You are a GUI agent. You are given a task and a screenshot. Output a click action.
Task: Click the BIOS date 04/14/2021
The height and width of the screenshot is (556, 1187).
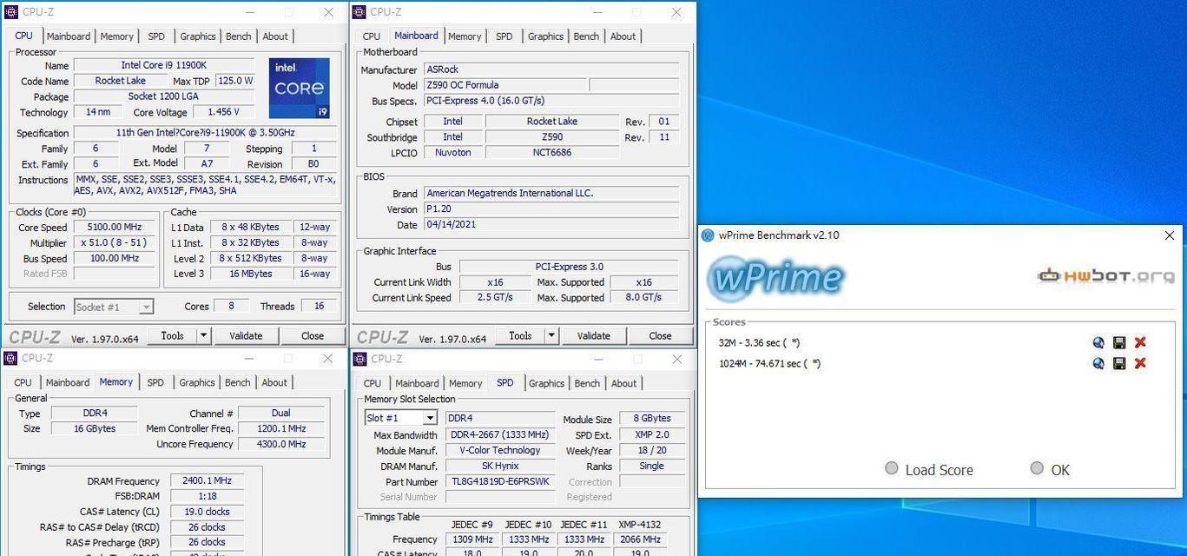[x=551, y=224]
